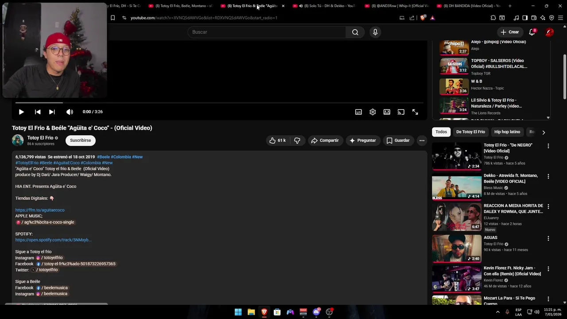Cast video to a device
567x319 pixels.
click(x=401, y=112)
